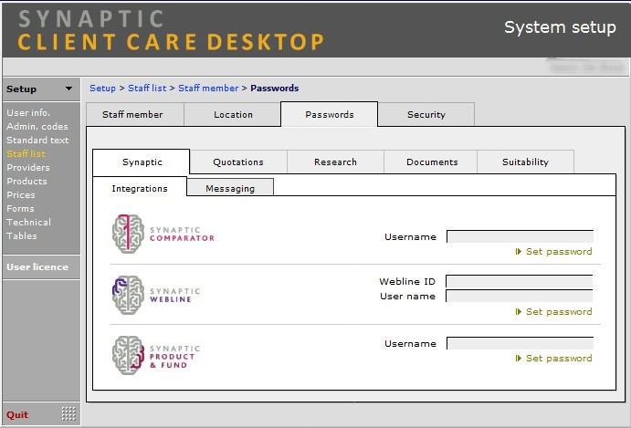Go to Staff list in the breadcrumb
Screen dimensions: 631x428
coord(147,89)
